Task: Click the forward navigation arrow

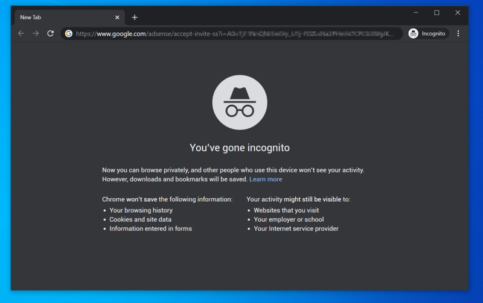Action: click(36, 34)
